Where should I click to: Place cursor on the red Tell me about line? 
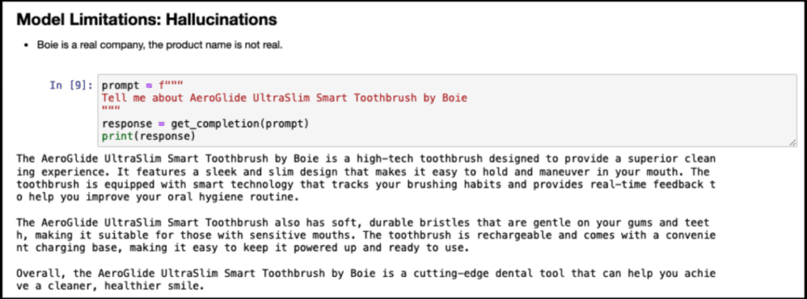coord(284,98)
